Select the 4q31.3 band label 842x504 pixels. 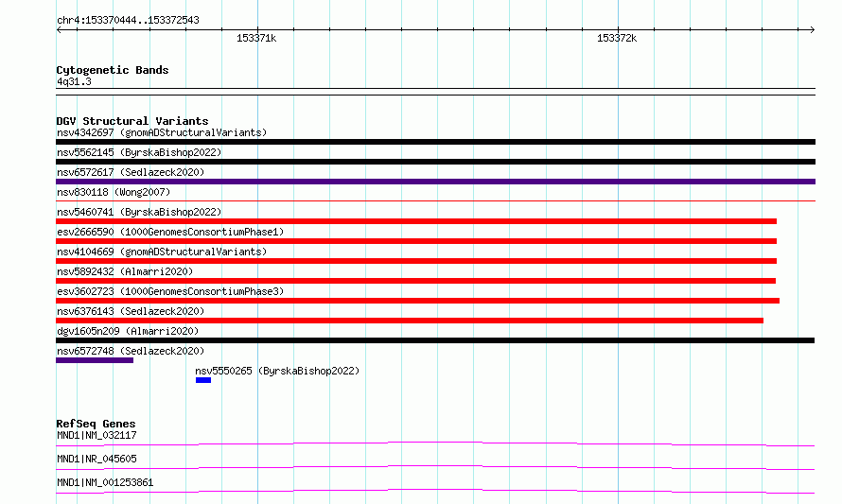(74, 81)
